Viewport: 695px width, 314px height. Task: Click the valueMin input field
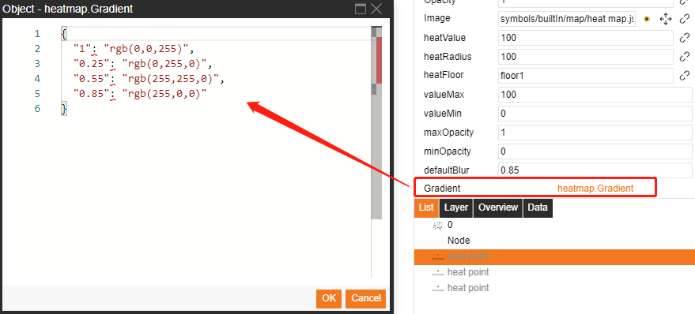tap(595, 114)
